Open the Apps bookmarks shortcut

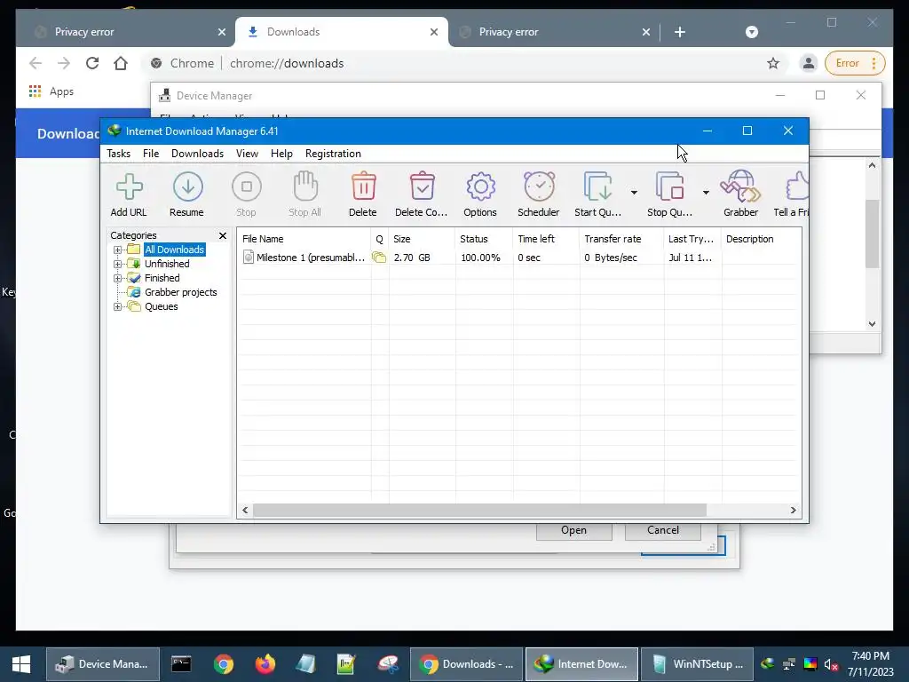51,91
